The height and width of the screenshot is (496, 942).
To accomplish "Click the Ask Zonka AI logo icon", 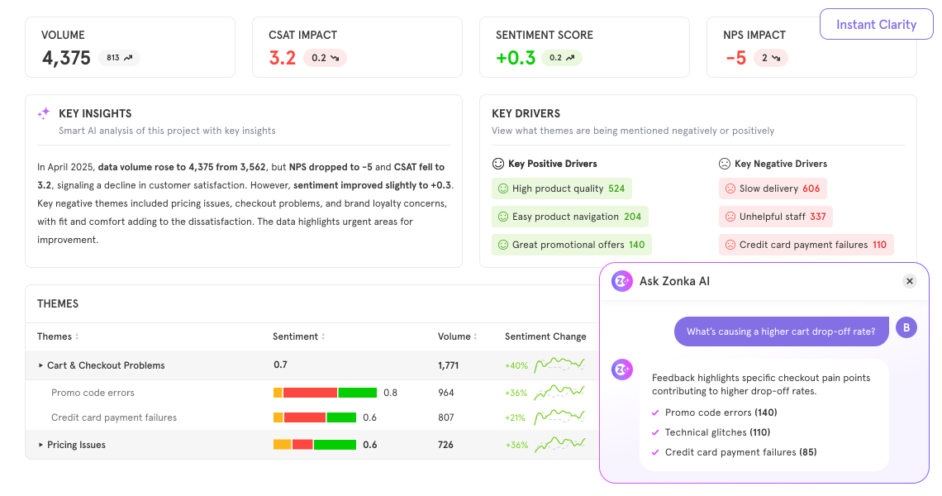I will (622, 281).
